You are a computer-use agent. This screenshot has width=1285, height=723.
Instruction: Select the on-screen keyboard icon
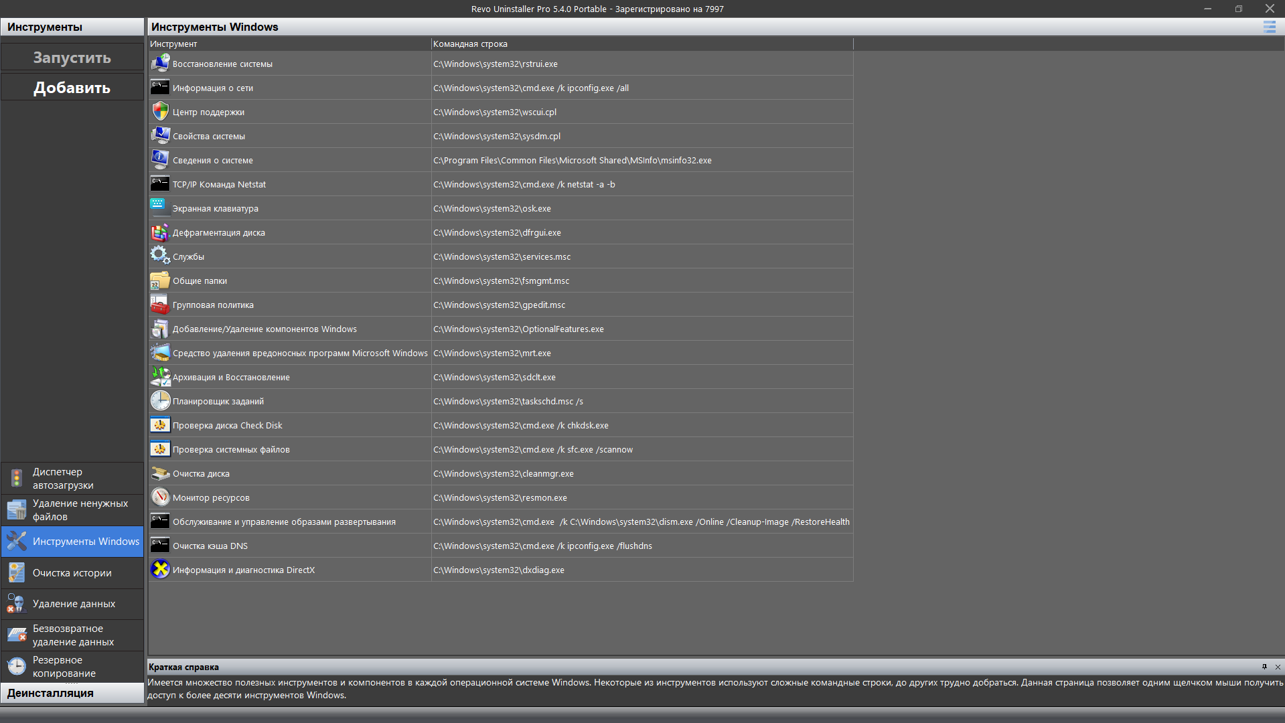point(160,208)
